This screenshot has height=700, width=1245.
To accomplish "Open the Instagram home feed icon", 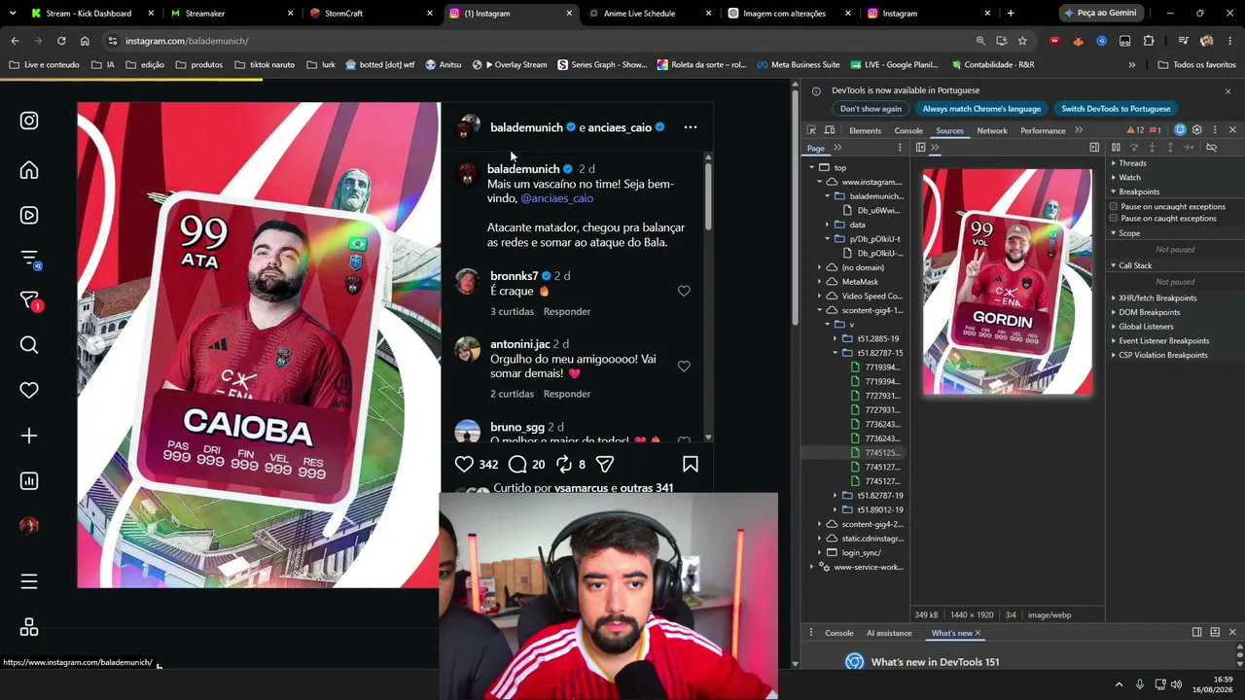I will click(x=29, y=170).
